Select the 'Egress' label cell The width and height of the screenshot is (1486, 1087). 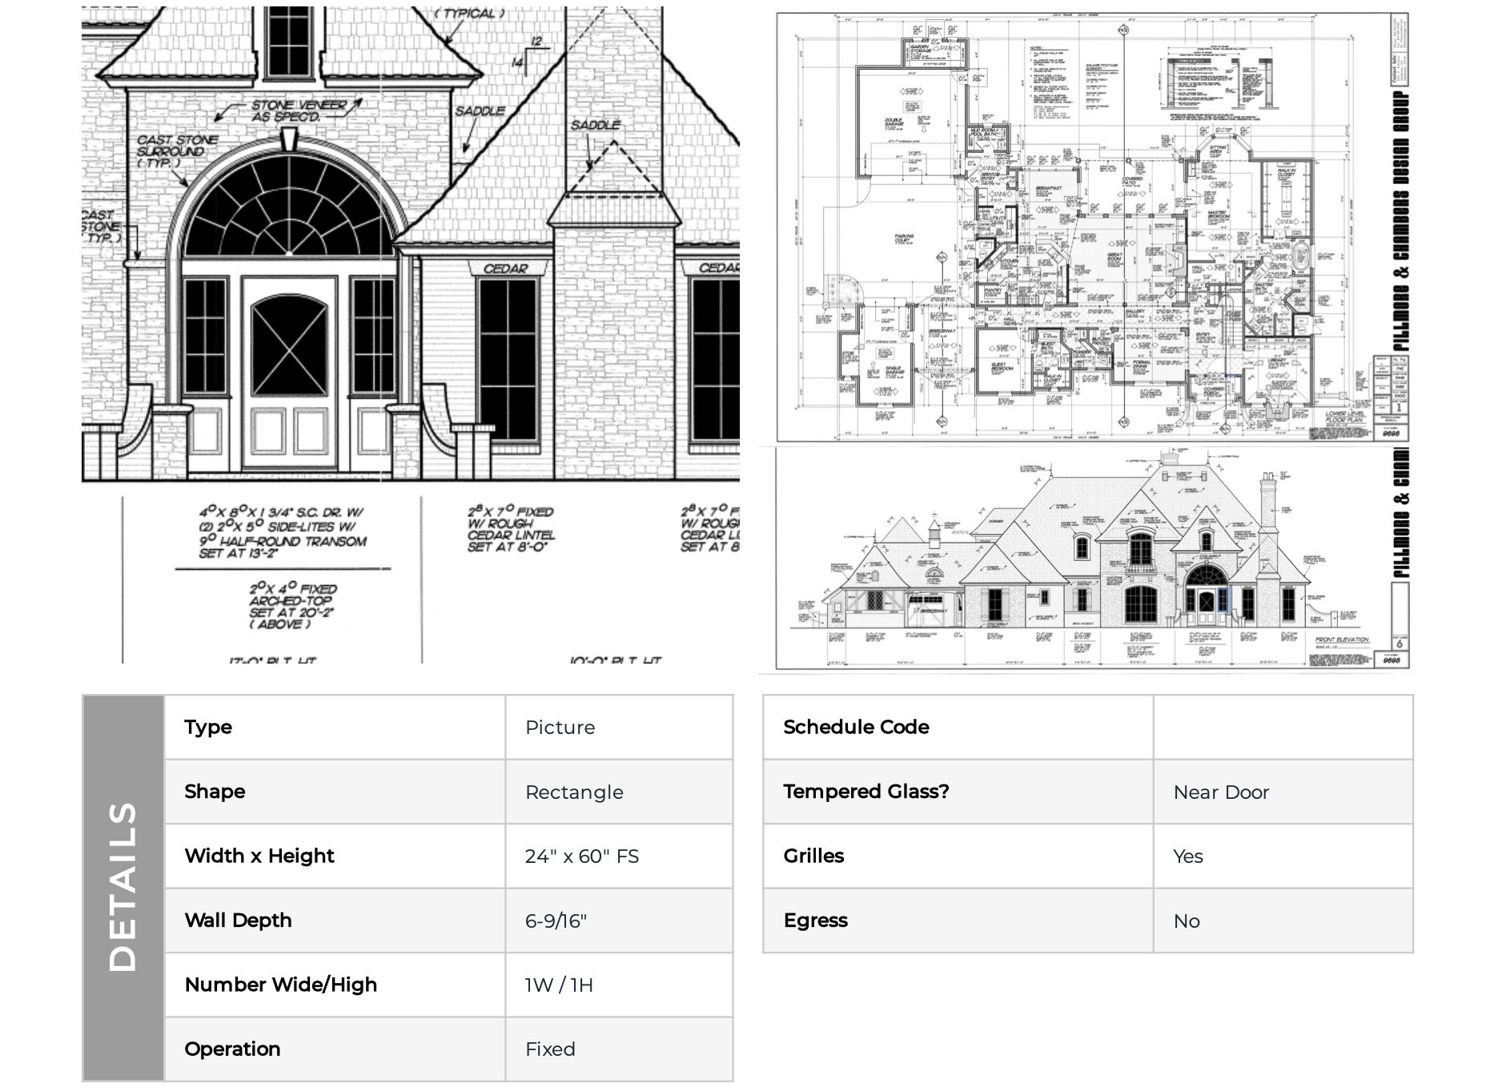(x=958, y=921)
